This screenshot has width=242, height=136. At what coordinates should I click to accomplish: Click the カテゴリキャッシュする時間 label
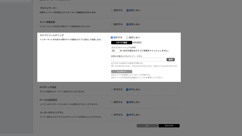(124, 48)
